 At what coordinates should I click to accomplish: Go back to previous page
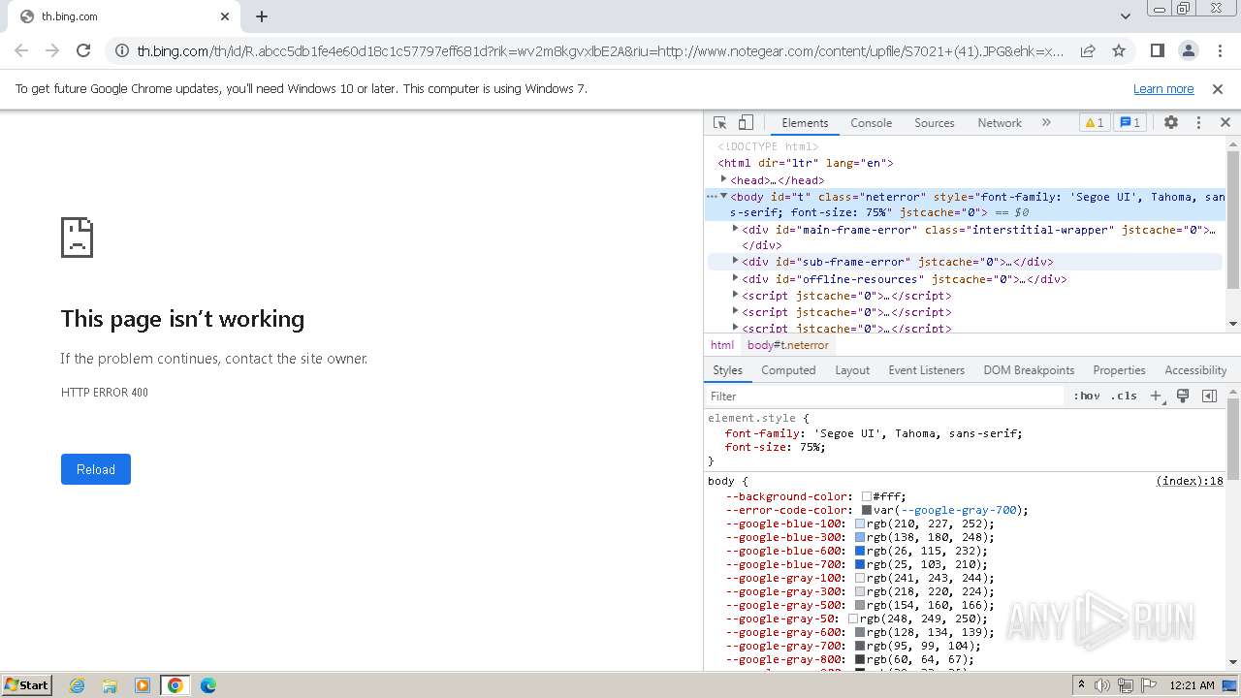21,50
